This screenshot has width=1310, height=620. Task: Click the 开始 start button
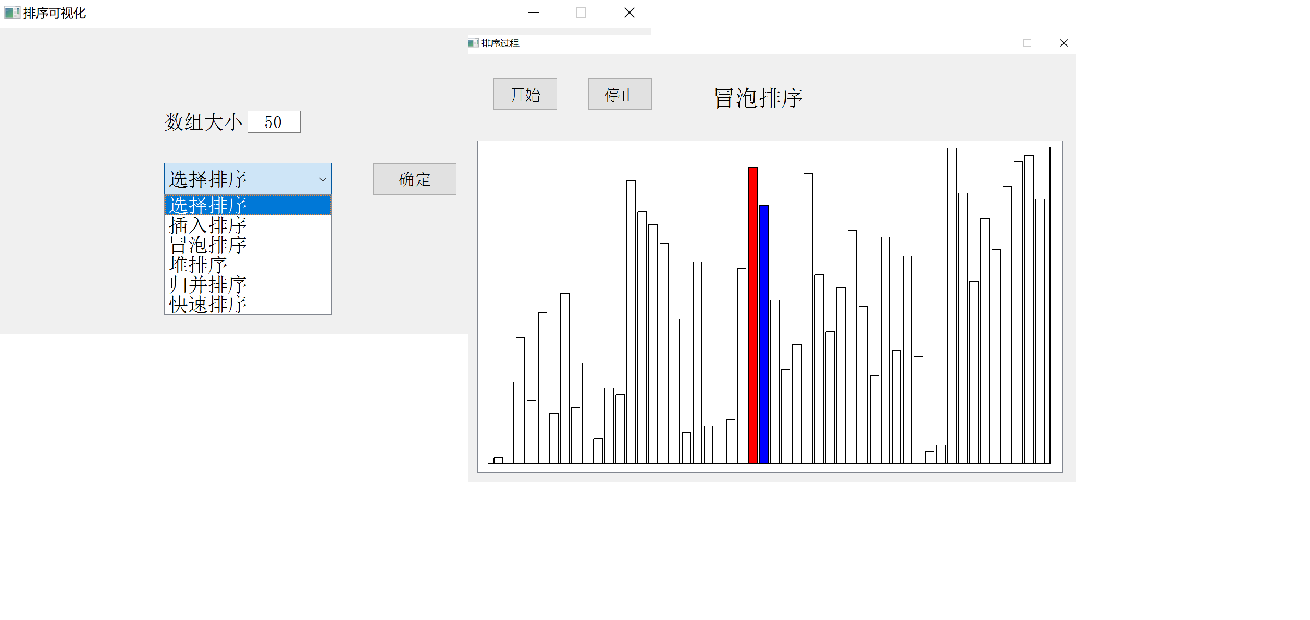[525, 94]
